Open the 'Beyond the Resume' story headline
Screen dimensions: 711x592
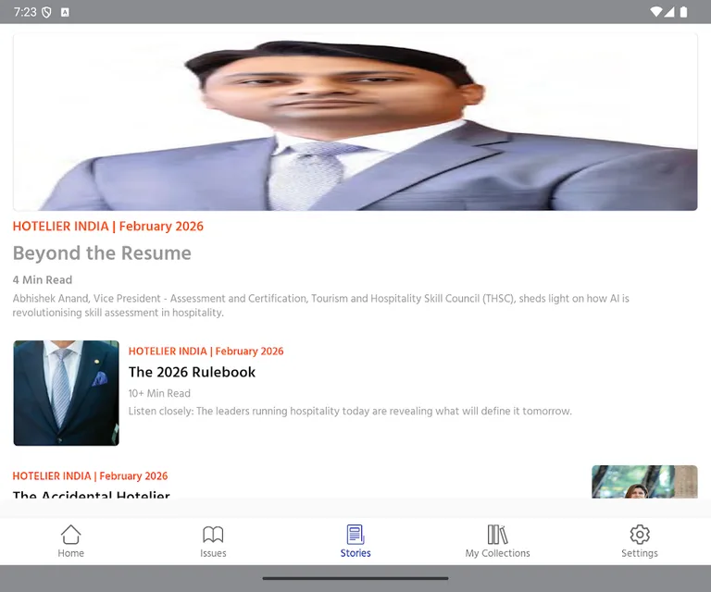coord(102,253)
